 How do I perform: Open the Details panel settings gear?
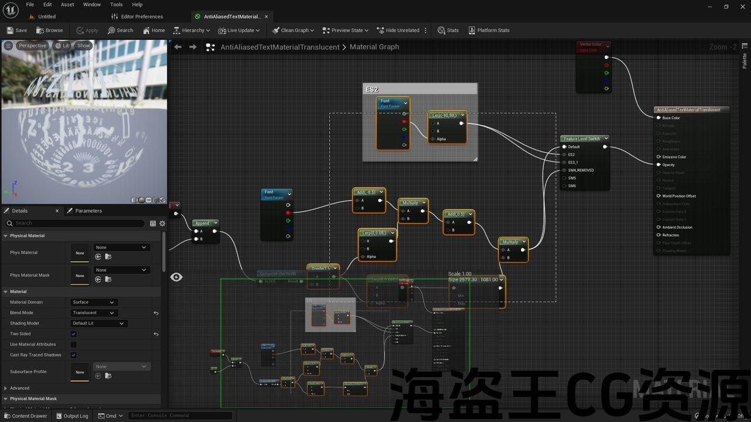(163, 223)
